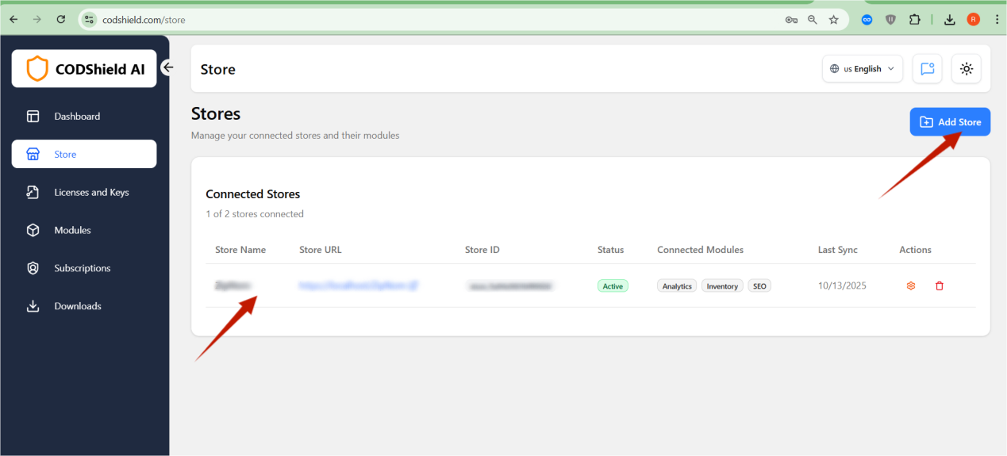Open the chat notifications icon
Screen dimensions: 1007x456
(927, 69)
